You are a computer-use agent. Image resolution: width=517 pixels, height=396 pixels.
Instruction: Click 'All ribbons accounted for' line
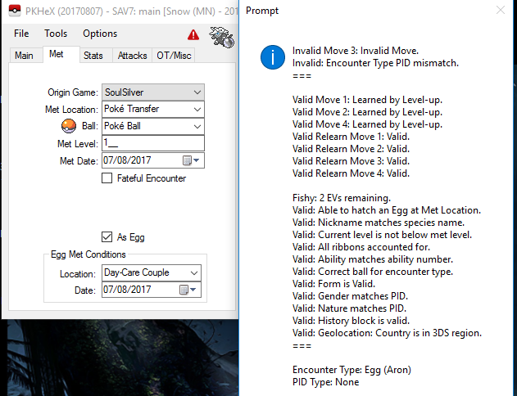coord(361,247)
